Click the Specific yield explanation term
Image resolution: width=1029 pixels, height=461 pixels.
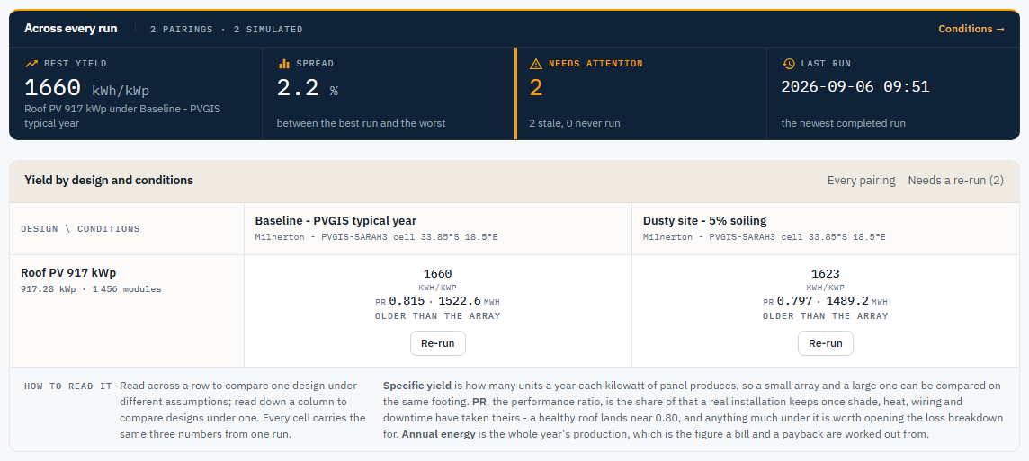416,385
